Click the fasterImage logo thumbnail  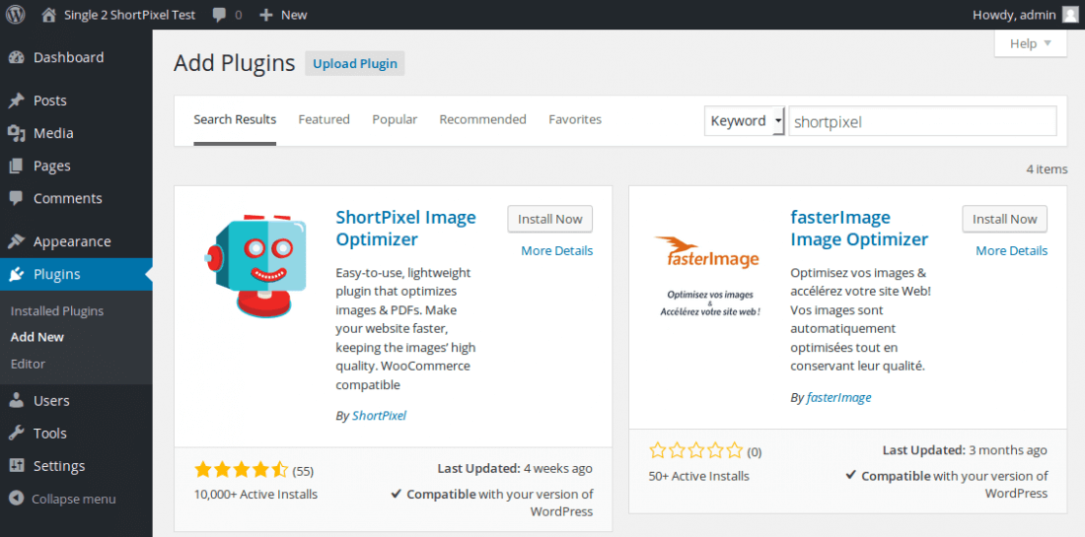tap(710, 277)
